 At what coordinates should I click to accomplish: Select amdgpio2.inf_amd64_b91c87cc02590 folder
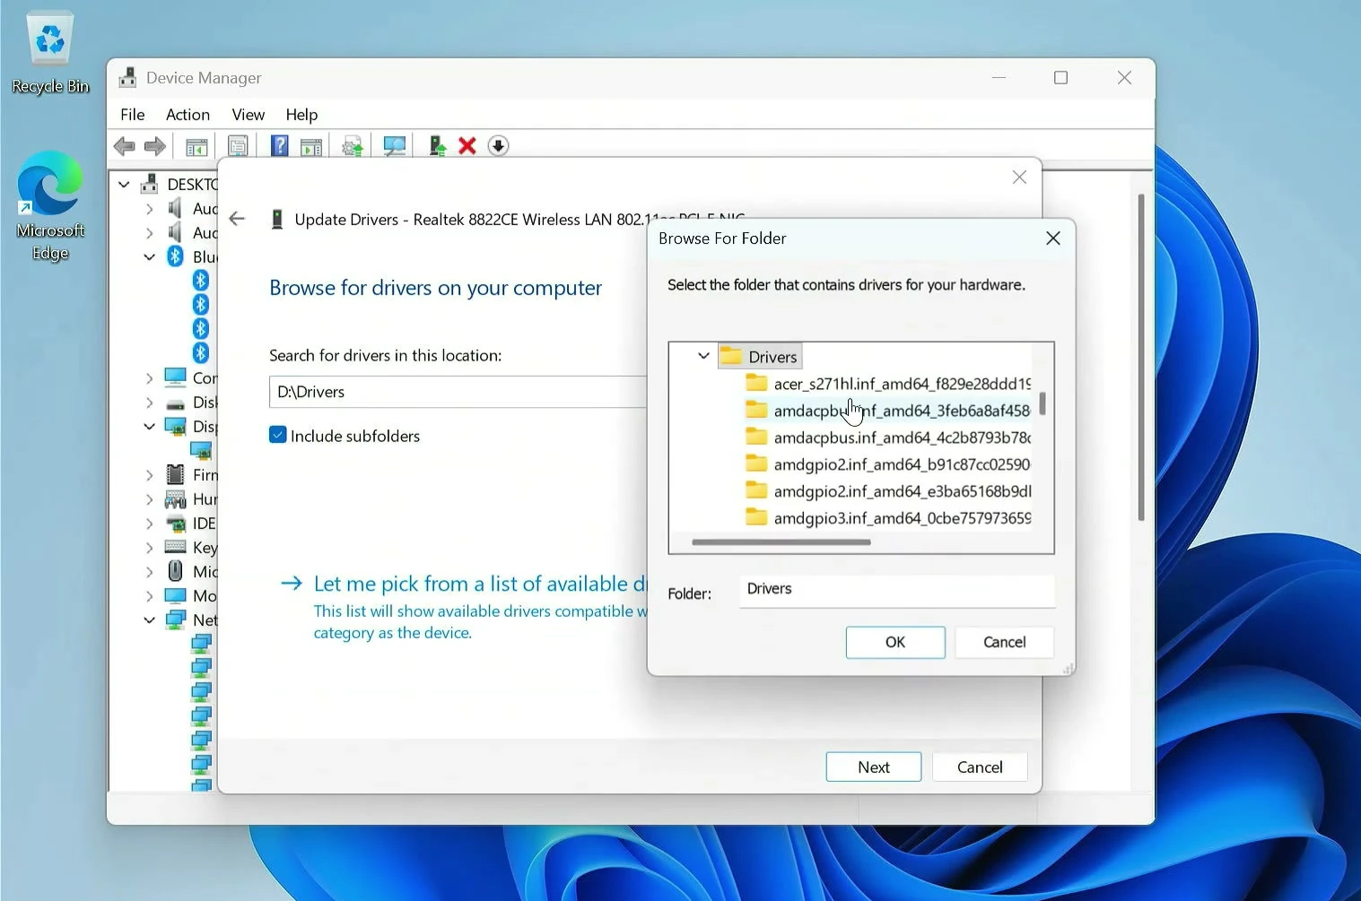tap(888, 464)
